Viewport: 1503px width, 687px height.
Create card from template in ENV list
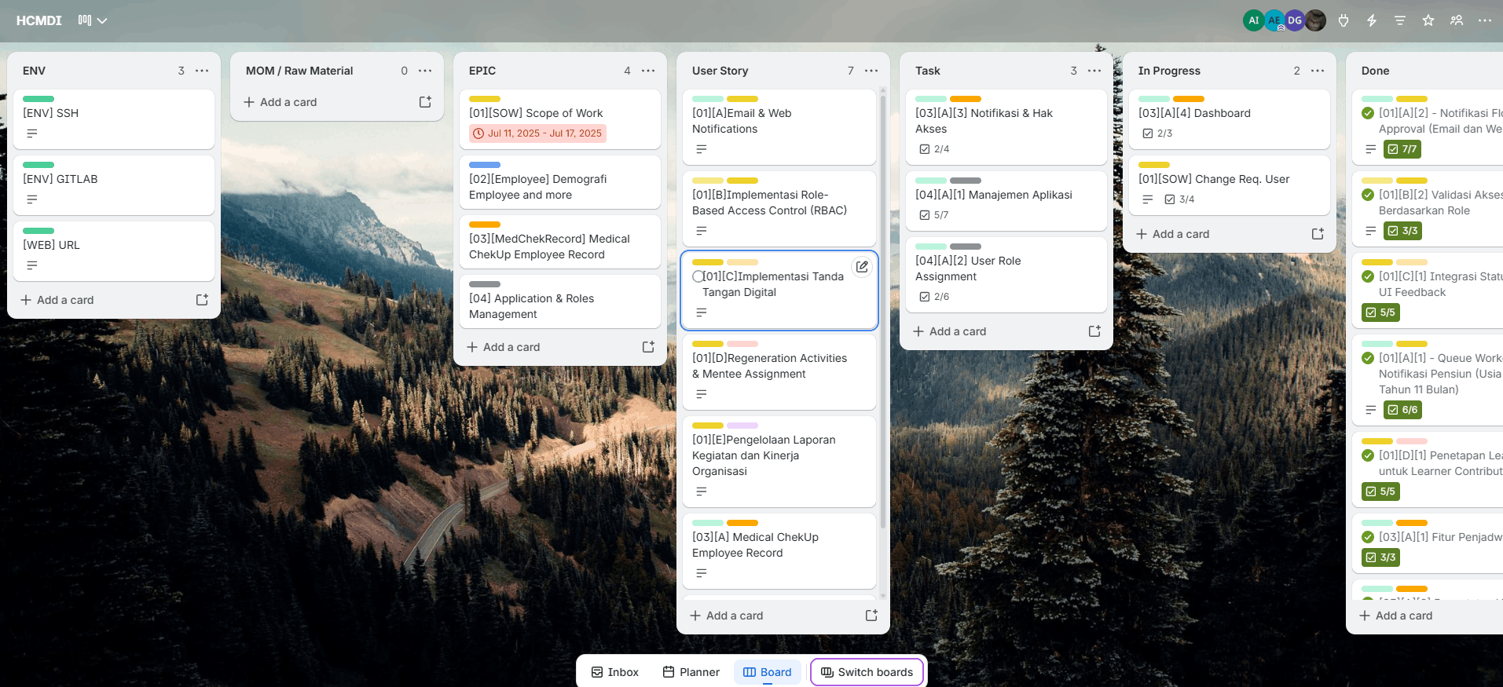[x=202, y=300]
